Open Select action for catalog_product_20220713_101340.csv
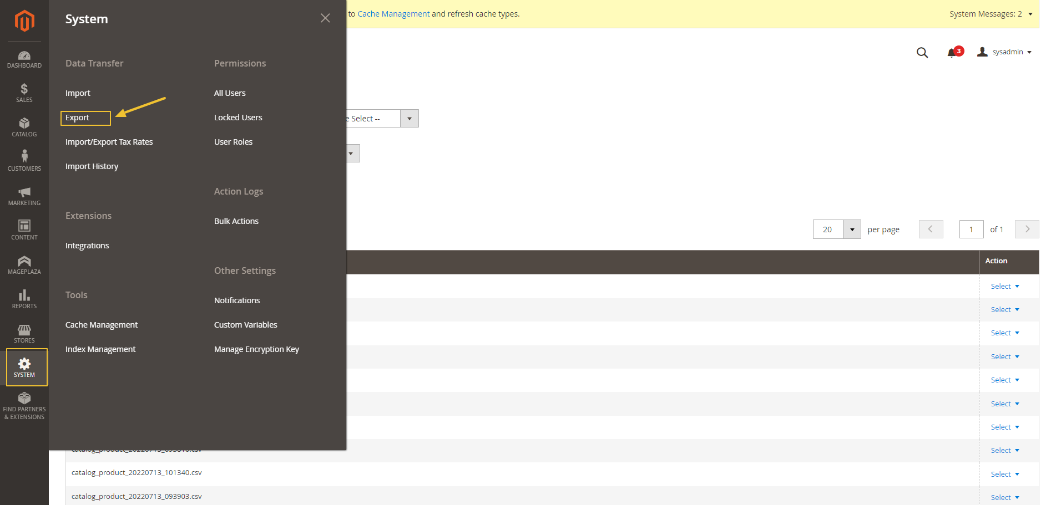 coord(1005,475)
